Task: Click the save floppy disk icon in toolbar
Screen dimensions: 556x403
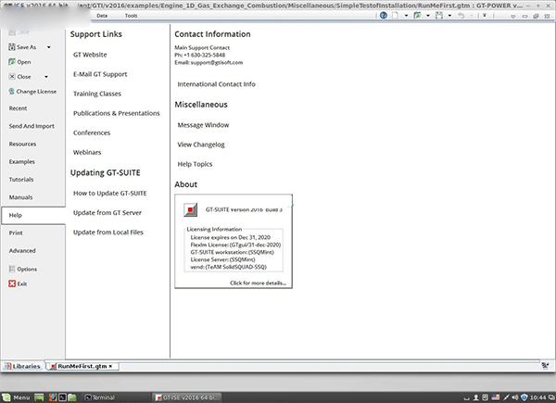Action: click(439, 15)
